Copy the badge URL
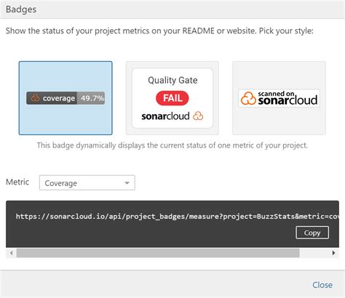 (312, 233)
